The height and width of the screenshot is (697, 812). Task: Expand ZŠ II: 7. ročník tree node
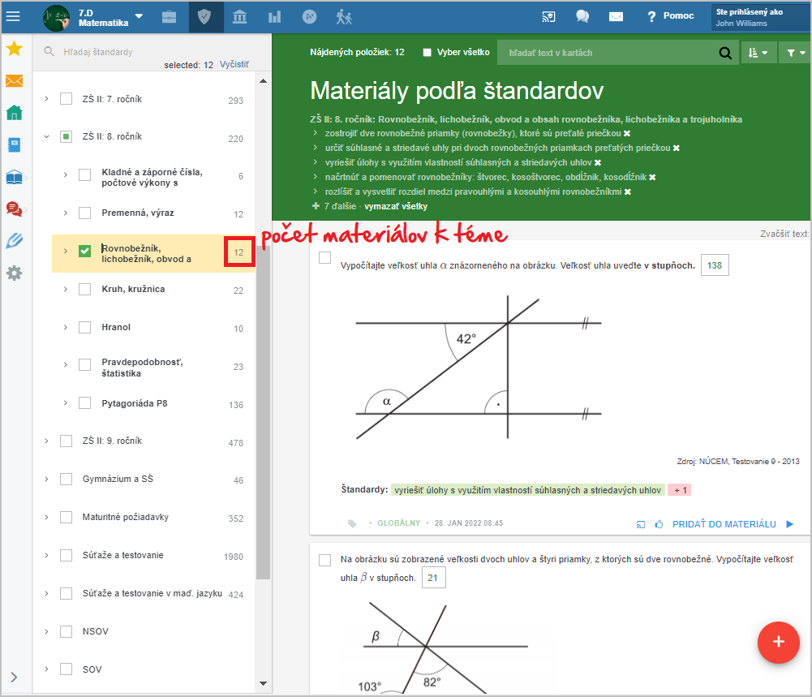coord(46,98)
